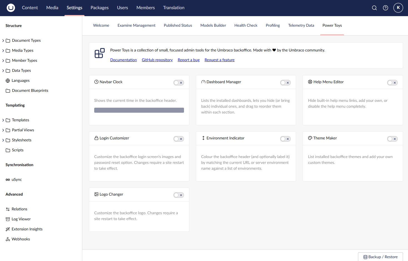The height and width of the screenshot is (261, 408).
Task: Click the Scripts folder icon
Action: (x=8, y=150)
